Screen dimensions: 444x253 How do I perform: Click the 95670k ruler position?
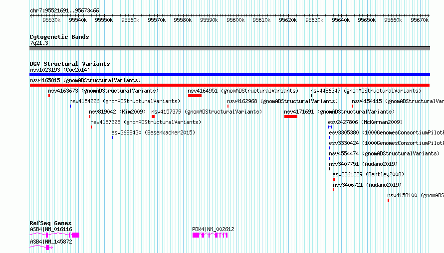coord(420,20)
